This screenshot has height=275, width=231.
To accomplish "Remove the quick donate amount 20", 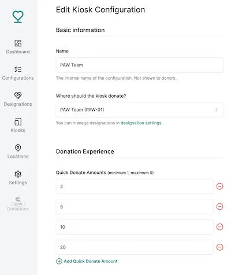I will tap(219, 247).
